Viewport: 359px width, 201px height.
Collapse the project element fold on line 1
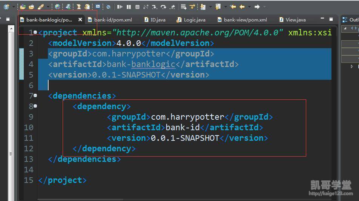point(35,32)
